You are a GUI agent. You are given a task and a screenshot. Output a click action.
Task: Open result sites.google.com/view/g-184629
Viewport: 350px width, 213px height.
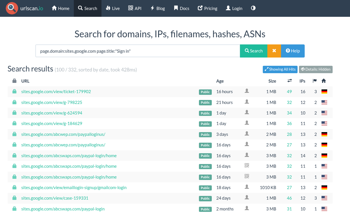[x=52, y=124]
